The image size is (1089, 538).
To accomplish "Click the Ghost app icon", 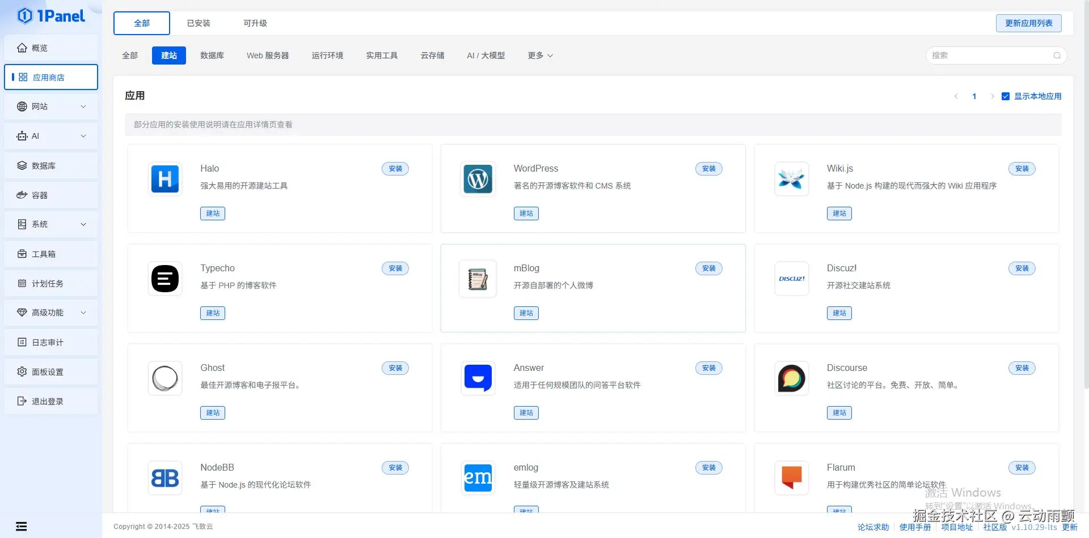I will (x=165, y=378).
